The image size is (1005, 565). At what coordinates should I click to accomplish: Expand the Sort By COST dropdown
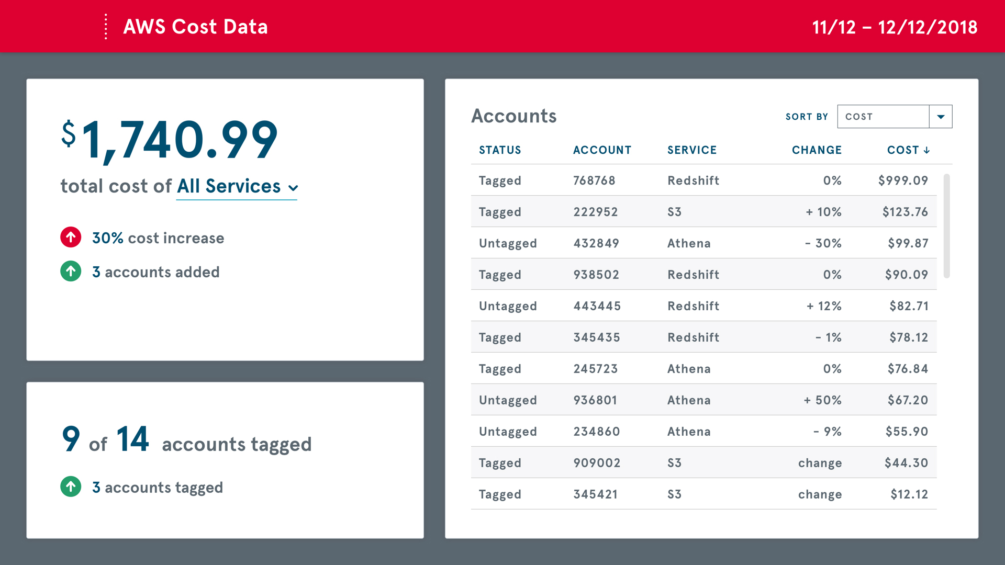(x=941, y=116)
